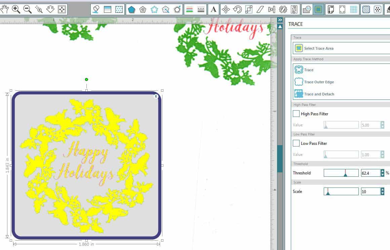This screenshot has height=250, width=390.
Task: Select the Zoom In tool
Action: (15, 9)
